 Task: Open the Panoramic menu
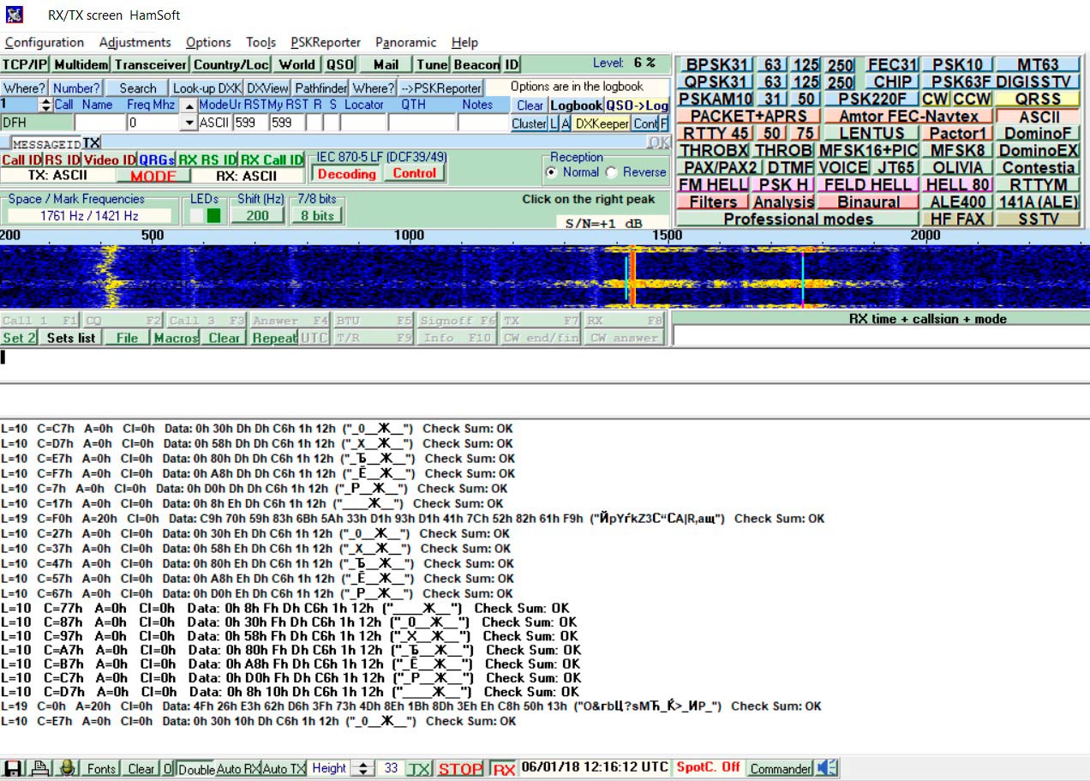coord(405,42)
